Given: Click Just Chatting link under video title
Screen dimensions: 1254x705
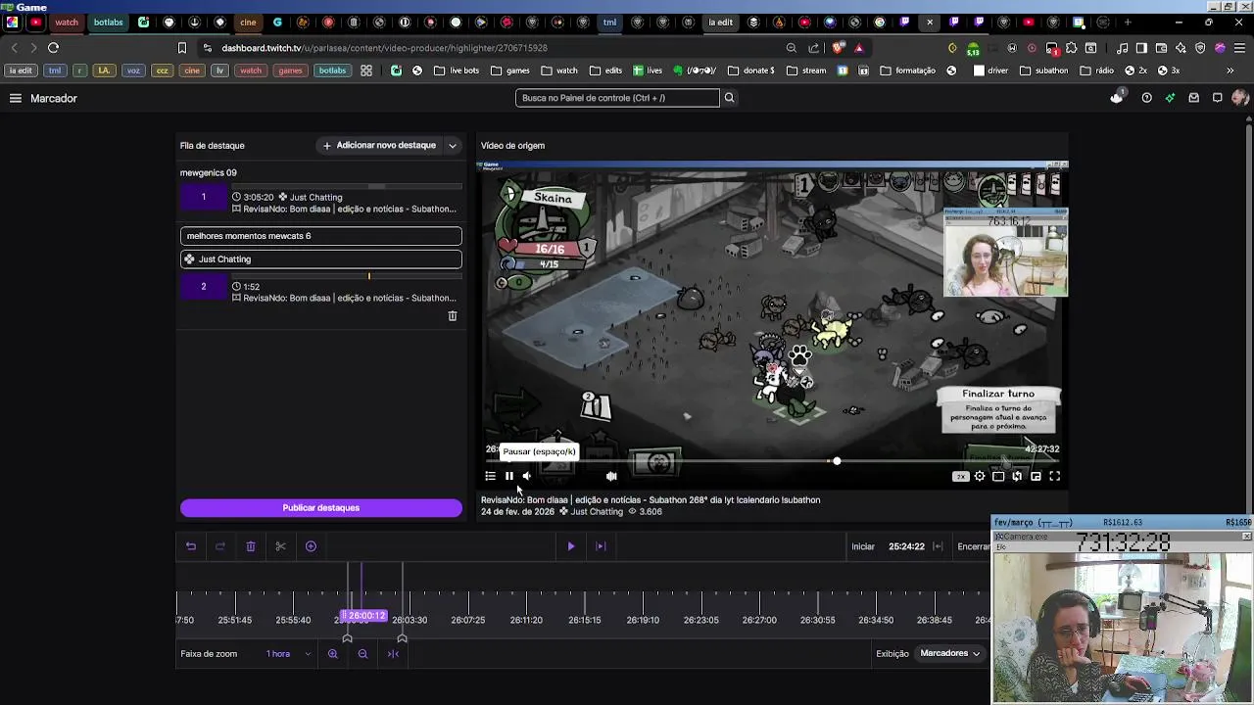Looking at the screenshot, I should (597, 512).
